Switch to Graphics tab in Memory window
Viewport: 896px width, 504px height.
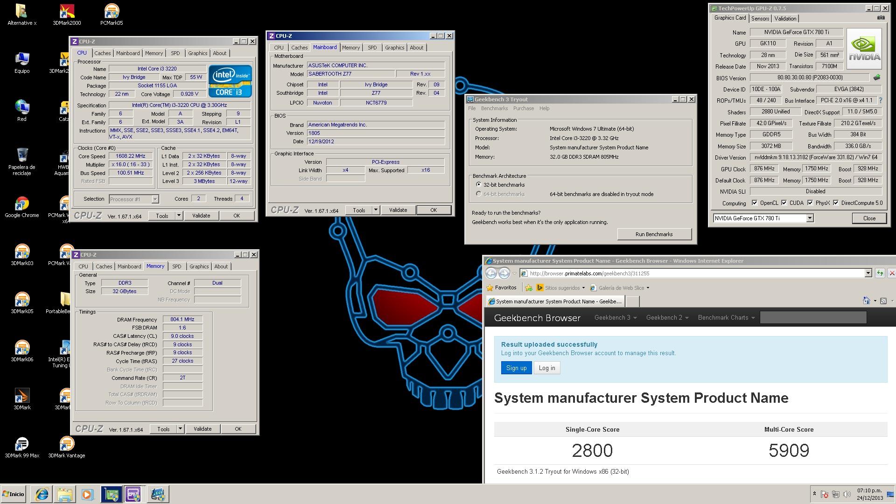pyautogui.click(x=199, y=266)
